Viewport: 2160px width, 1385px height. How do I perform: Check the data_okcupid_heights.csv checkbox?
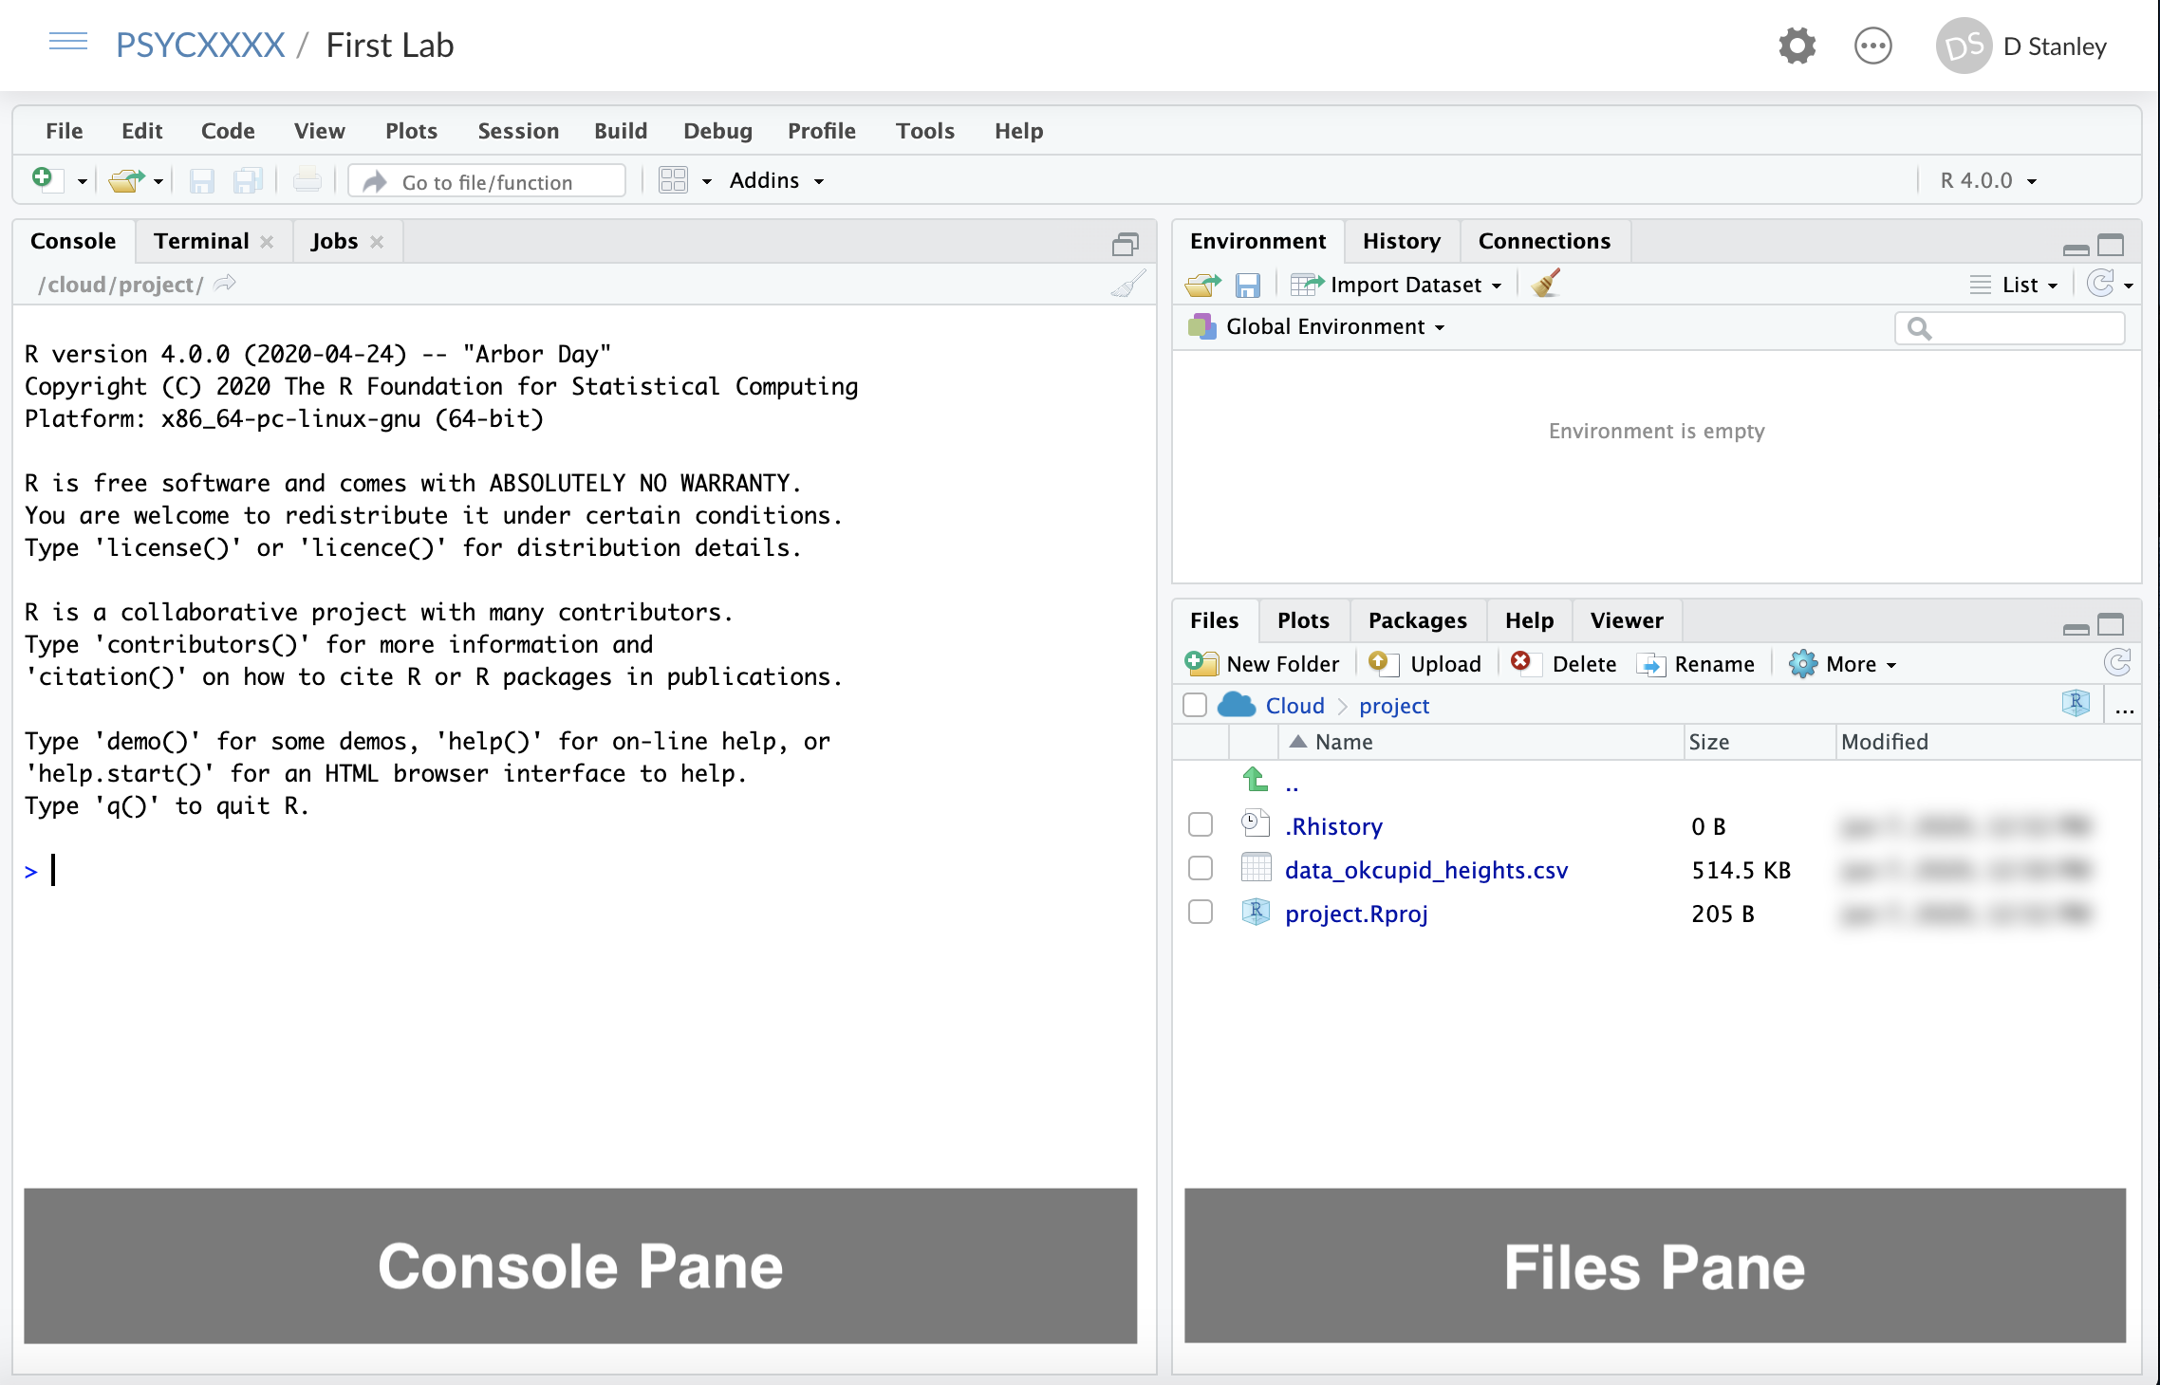coord(1201,869)
